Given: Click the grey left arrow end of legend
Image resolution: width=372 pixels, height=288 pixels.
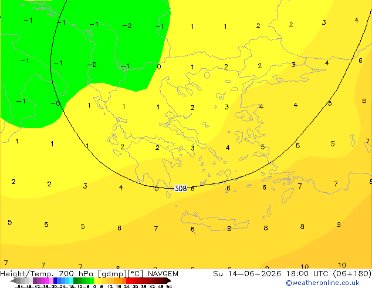Looking at the screenshot, I should tap(13, 280).
